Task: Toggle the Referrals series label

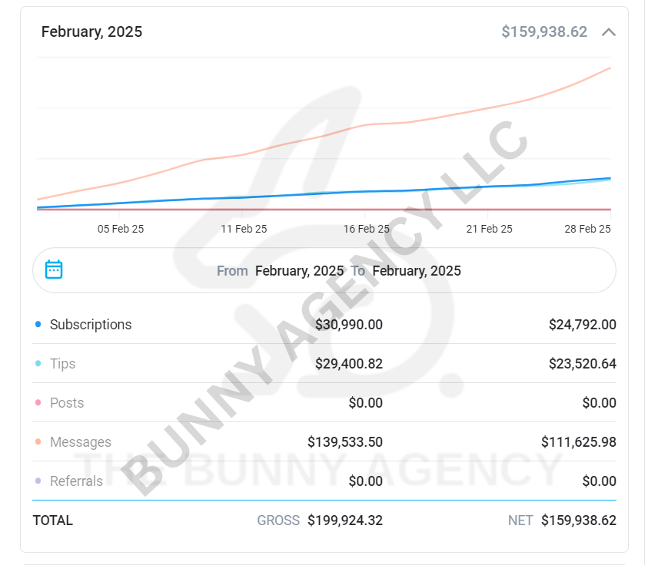Action: [x=76, y=481]
